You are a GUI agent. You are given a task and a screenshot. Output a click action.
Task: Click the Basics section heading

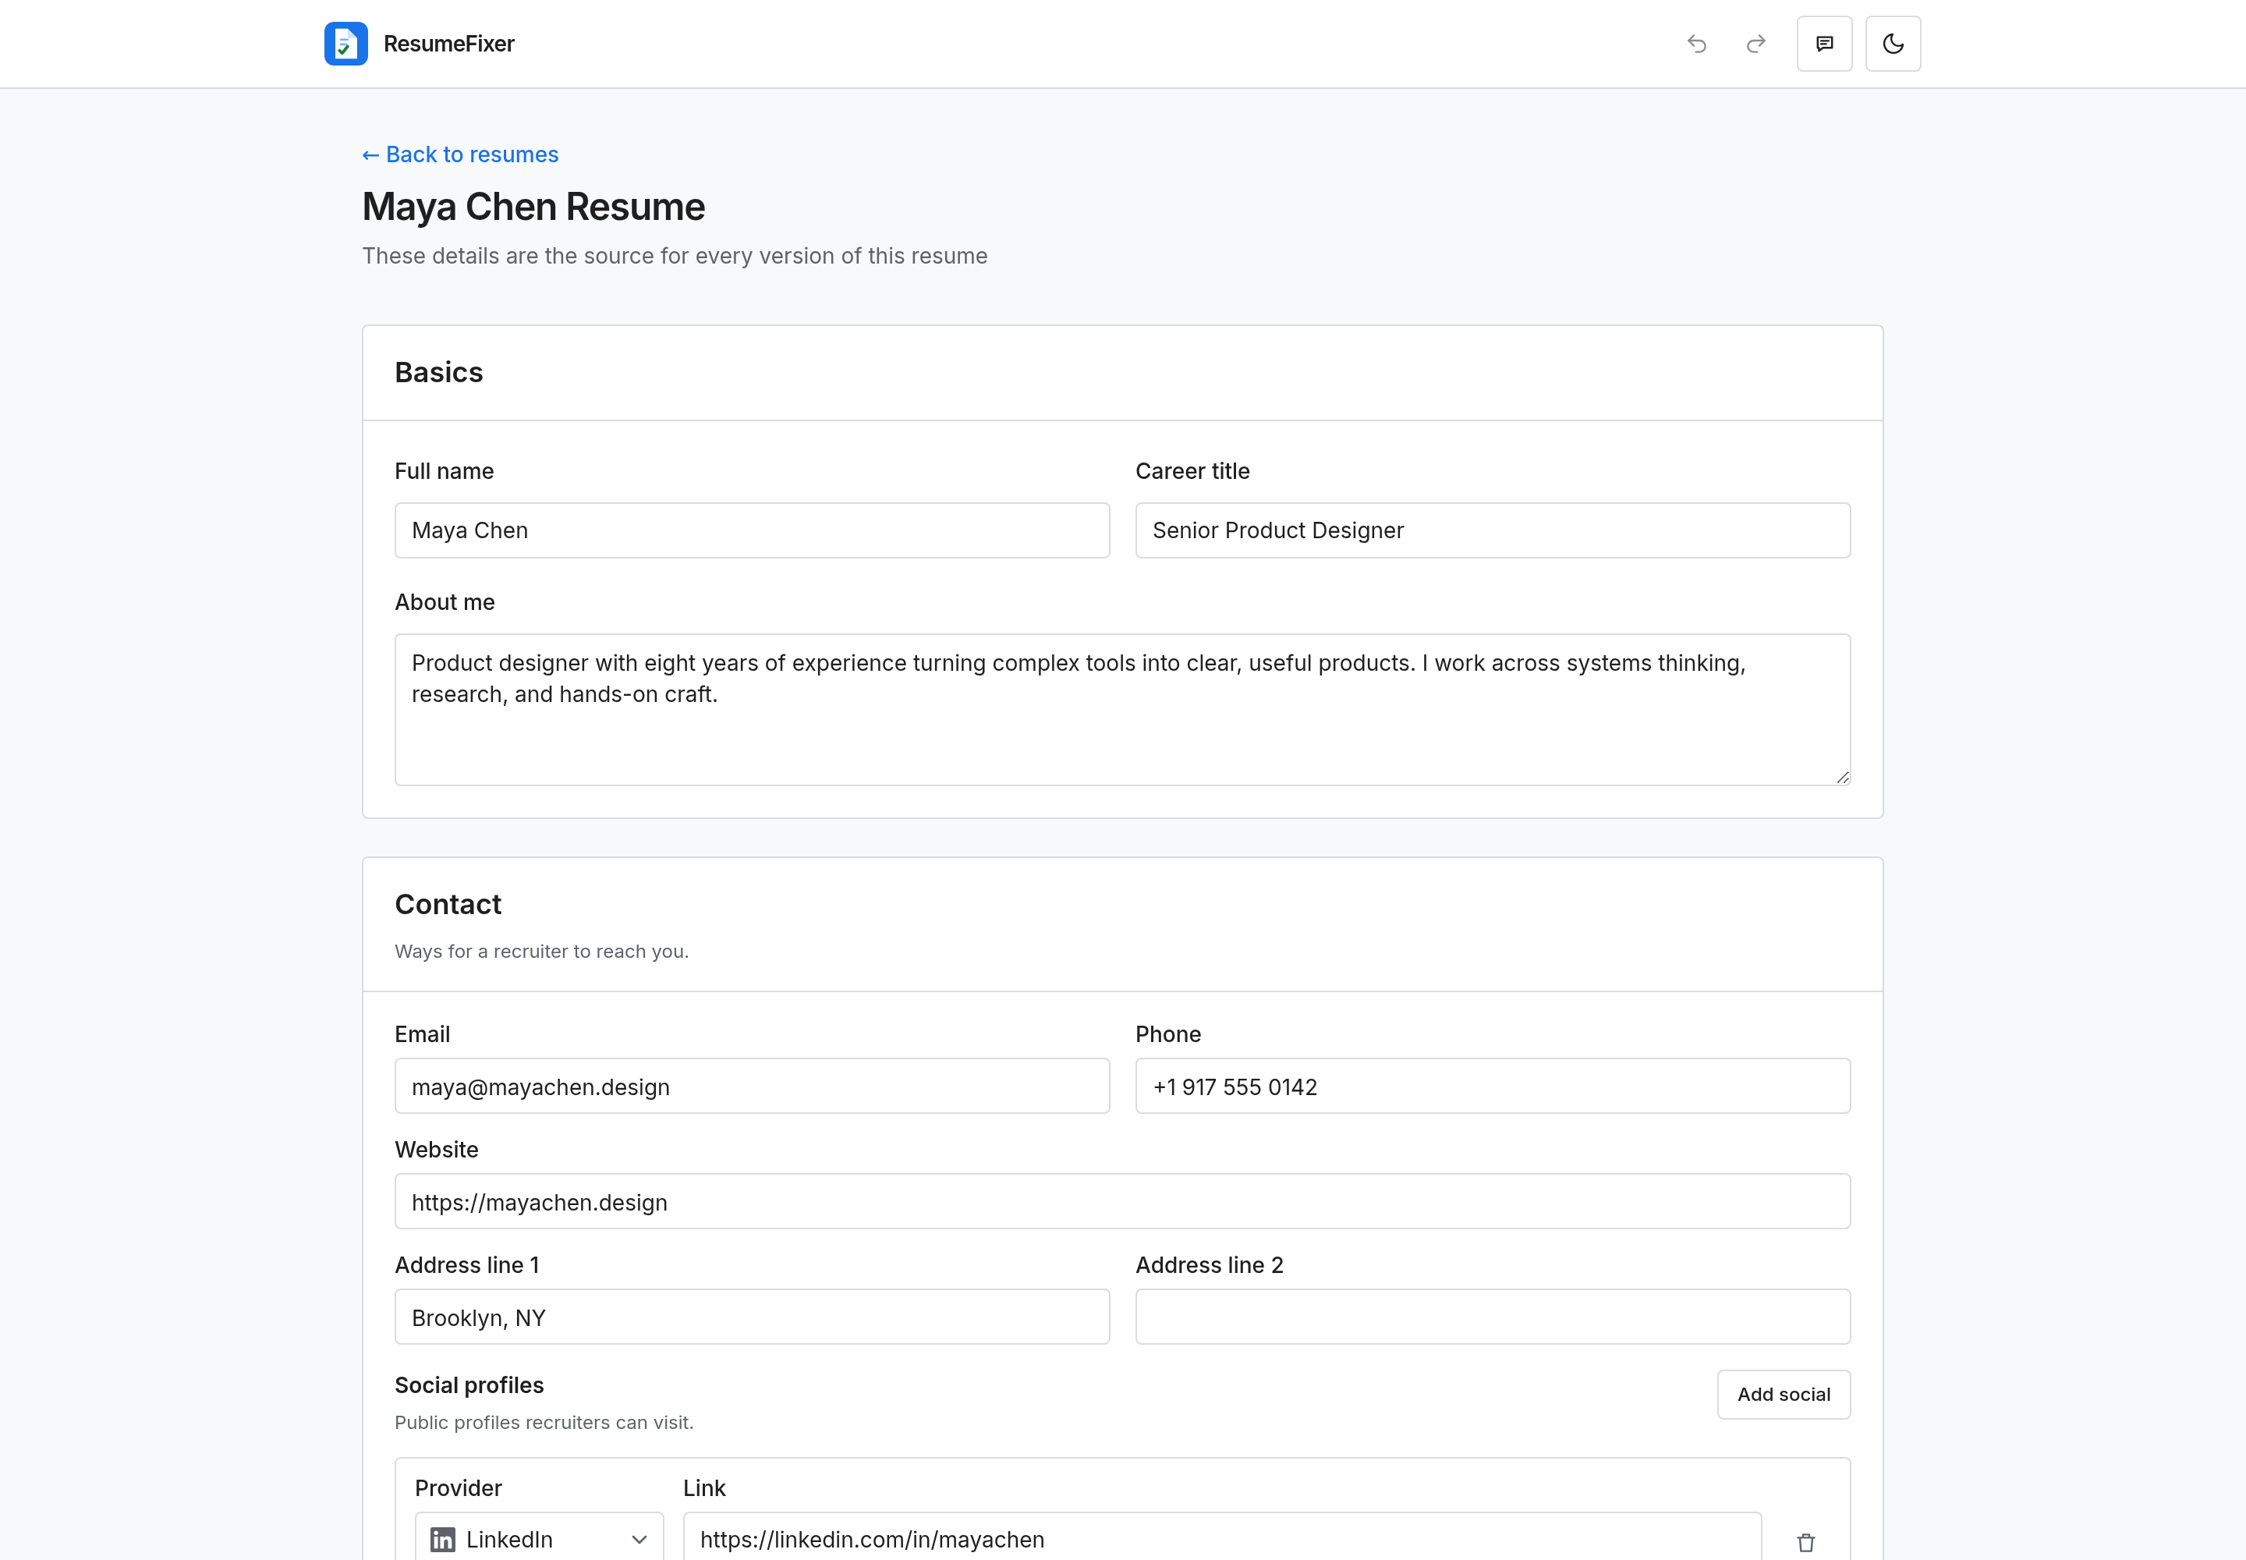click(439, 372)
